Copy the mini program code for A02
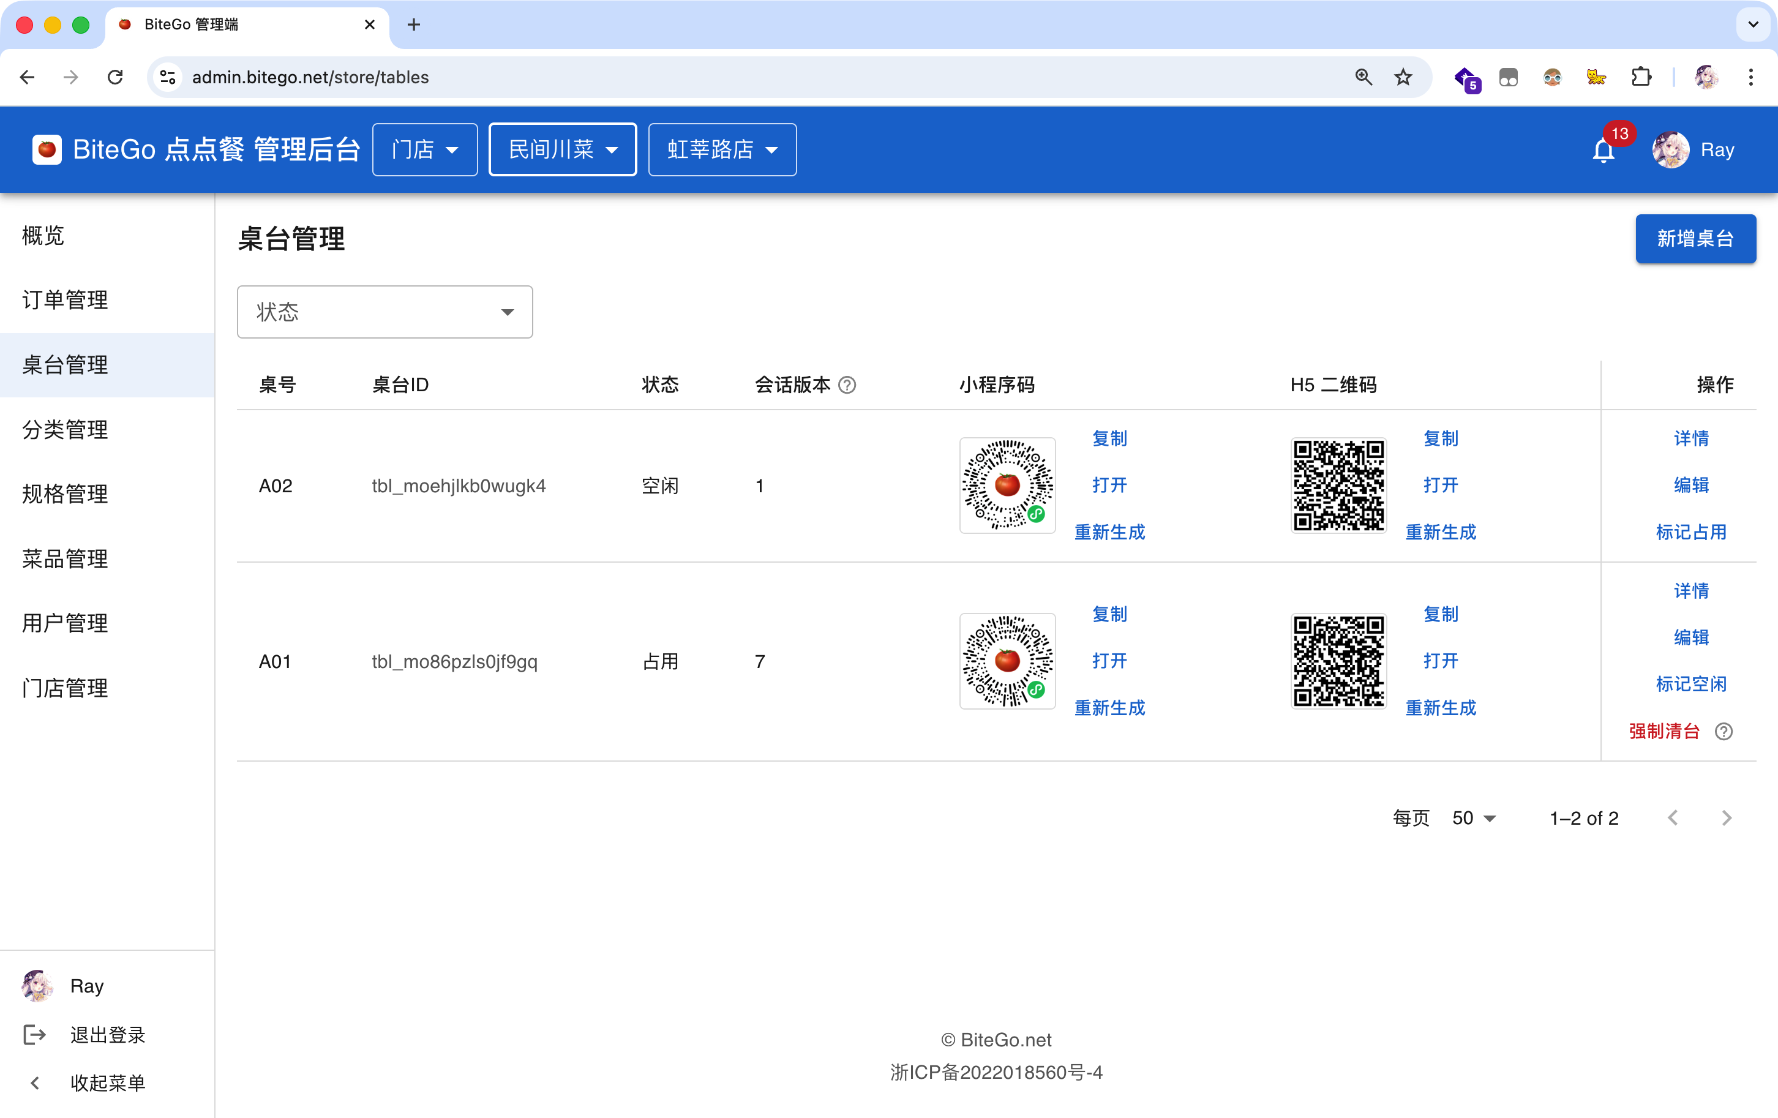This screenshot has height=1118, width=1778. 1109,438
